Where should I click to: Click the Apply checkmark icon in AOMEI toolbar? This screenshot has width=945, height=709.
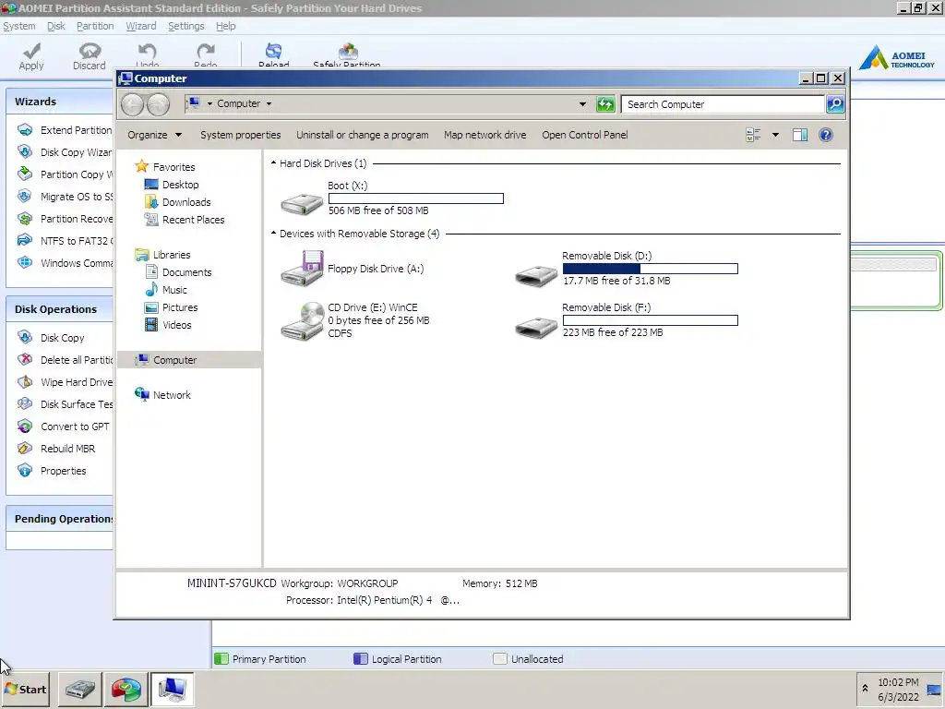point(31,52)
